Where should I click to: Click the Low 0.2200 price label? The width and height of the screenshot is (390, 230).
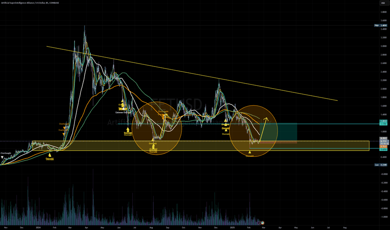point(381,165)
